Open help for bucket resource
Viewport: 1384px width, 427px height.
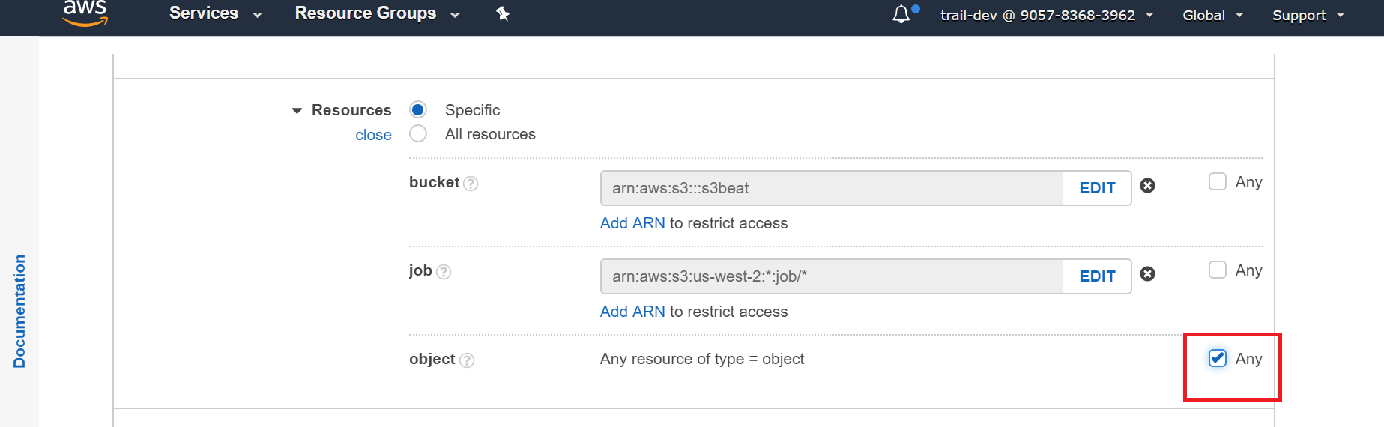(471, 184)
